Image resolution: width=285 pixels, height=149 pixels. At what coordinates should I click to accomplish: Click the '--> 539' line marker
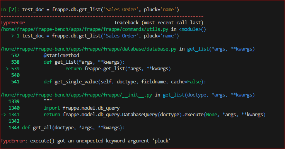[10, 69]
